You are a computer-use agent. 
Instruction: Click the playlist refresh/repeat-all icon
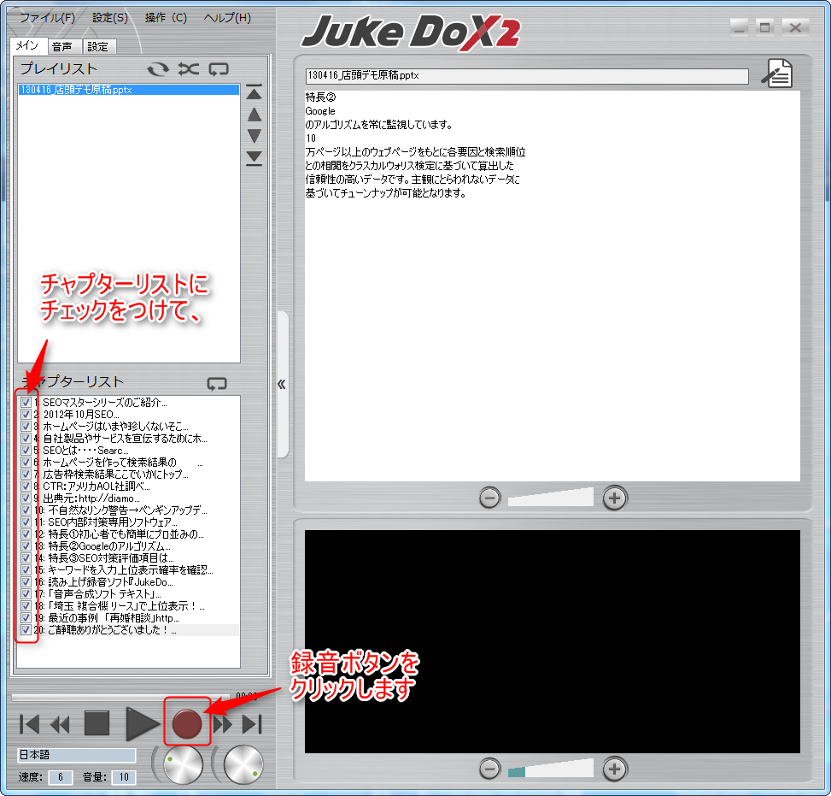tap(158, 69)
